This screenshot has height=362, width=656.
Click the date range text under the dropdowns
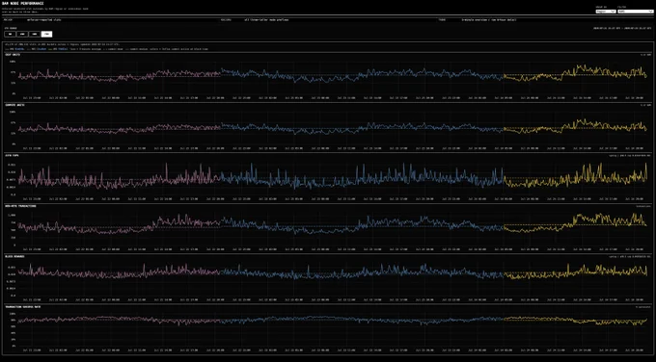coord(623,28)
